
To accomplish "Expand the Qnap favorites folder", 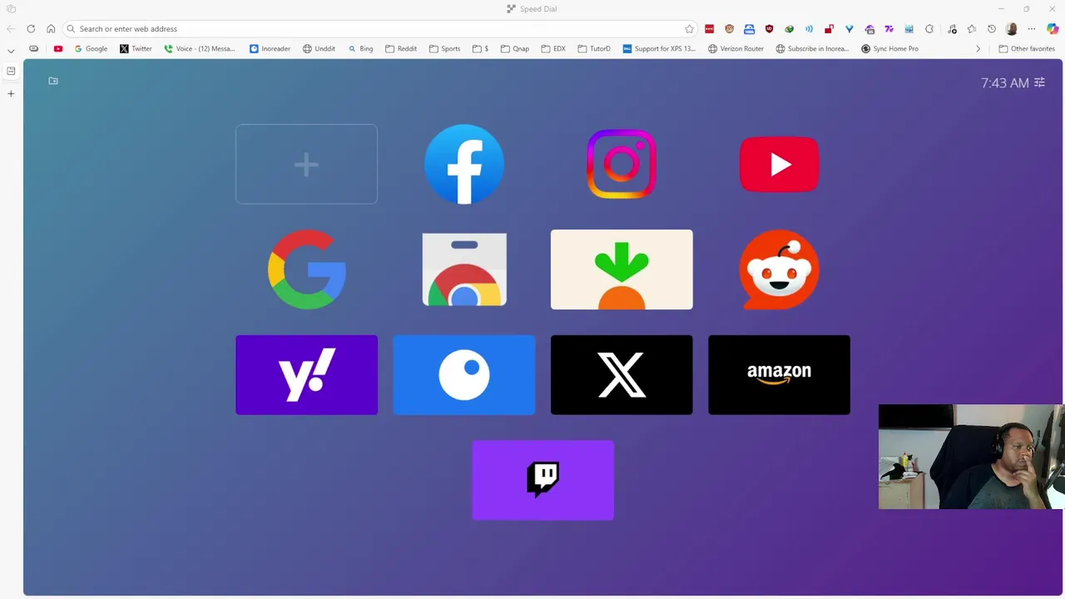I will click(515, 49).
